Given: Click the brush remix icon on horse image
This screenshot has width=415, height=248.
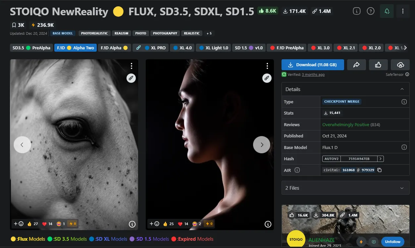Looking at the screenshot, I should coord(131,78).
